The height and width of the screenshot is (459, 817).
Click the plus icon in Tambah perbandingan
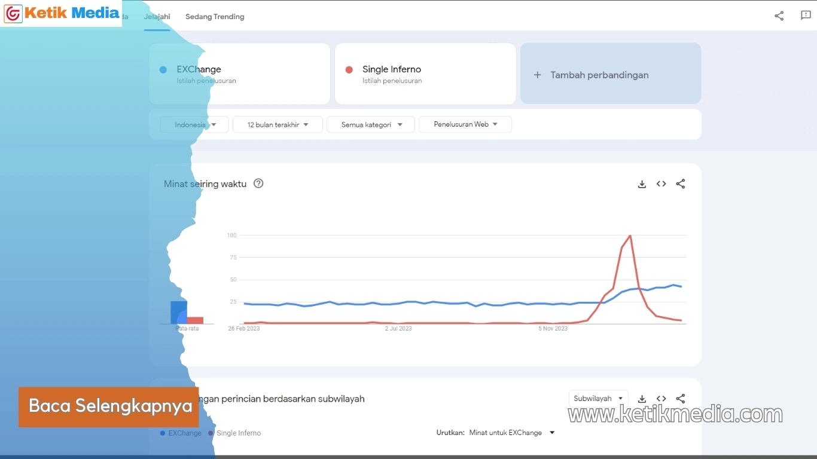(x=537, y=75)
